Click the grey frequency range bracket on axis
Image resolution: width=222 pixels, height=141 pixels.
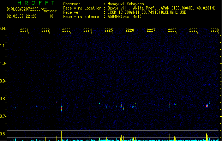point(7,99)
